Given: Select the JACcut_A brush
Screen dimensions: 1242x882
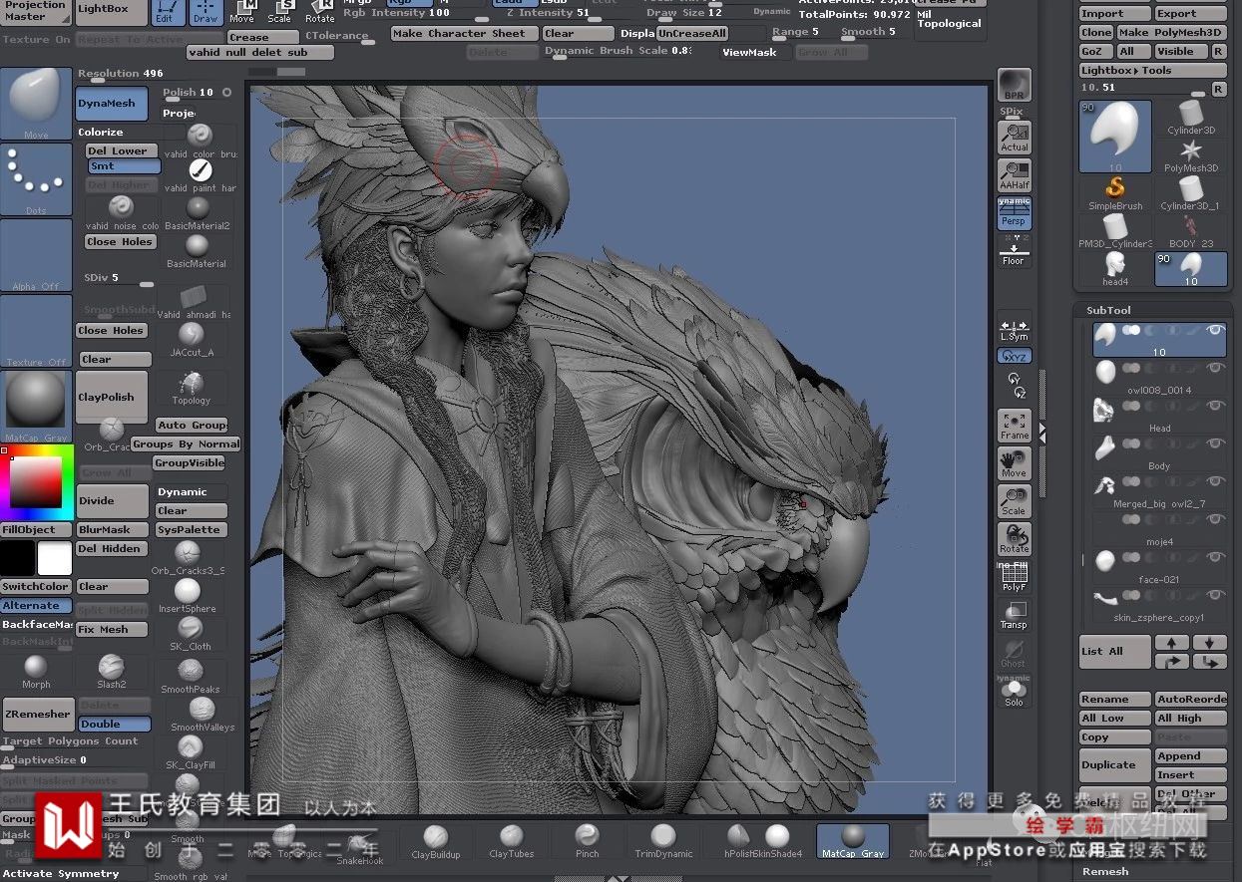Looking at the screenshot, I should pos(191,339).
